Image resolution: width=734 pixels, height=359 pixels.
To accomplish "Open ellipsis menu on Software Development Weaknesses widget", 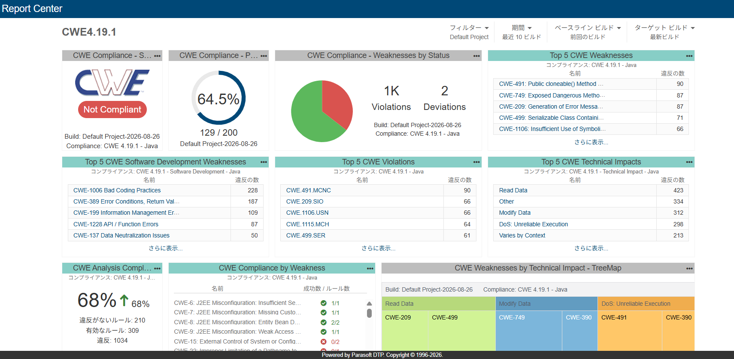I will point(264,162).
